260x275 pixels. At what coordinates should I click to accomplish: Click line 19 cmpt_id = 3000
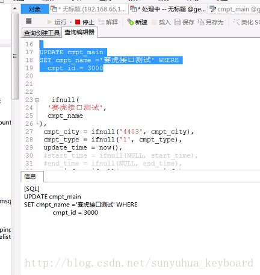(x=75, y=68)
